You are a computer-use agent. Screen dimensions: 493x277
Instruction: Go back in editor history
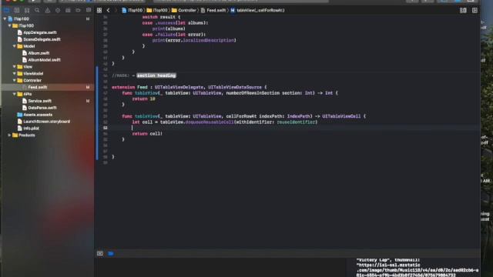tap(108, 10)
